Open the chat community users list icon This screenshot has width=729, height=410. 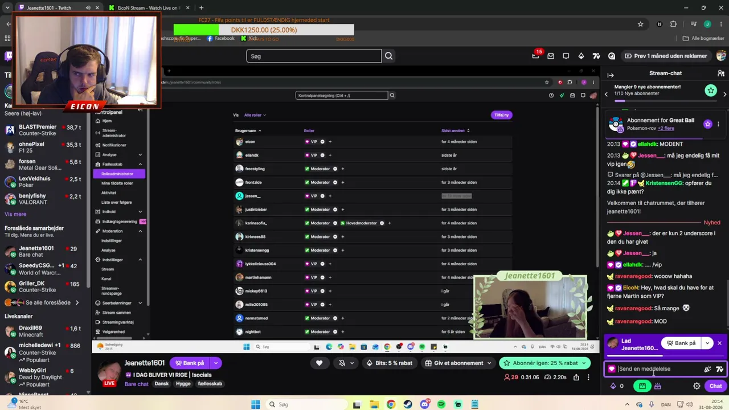[x=721, y=73]
